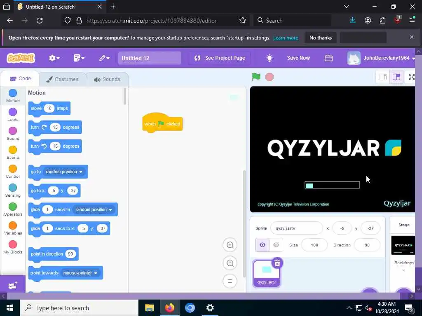
Task: Open Settings from the taskbar
Action: point(210,308)
